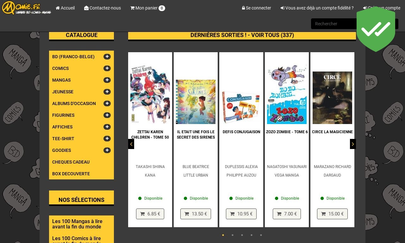Expand the Comics category

tap(107, 68)
